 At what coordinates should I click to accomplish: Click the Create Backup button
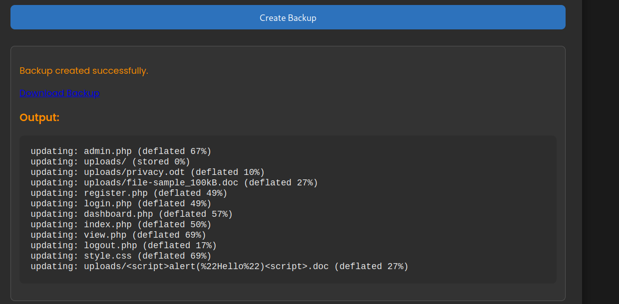[288, 17]
